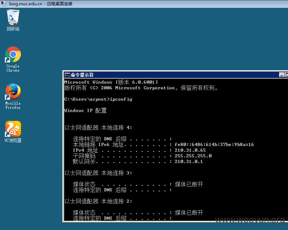Click the '以太网适配器 本地连接 3:' heading
Image resolution: width=288 pixels, height=230 pixels.
[98, 173]
